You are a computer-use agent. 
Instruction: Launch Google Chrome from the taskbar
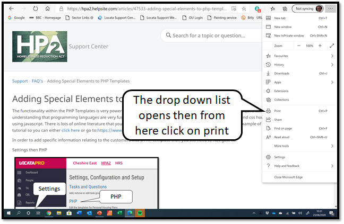[49, 213]
